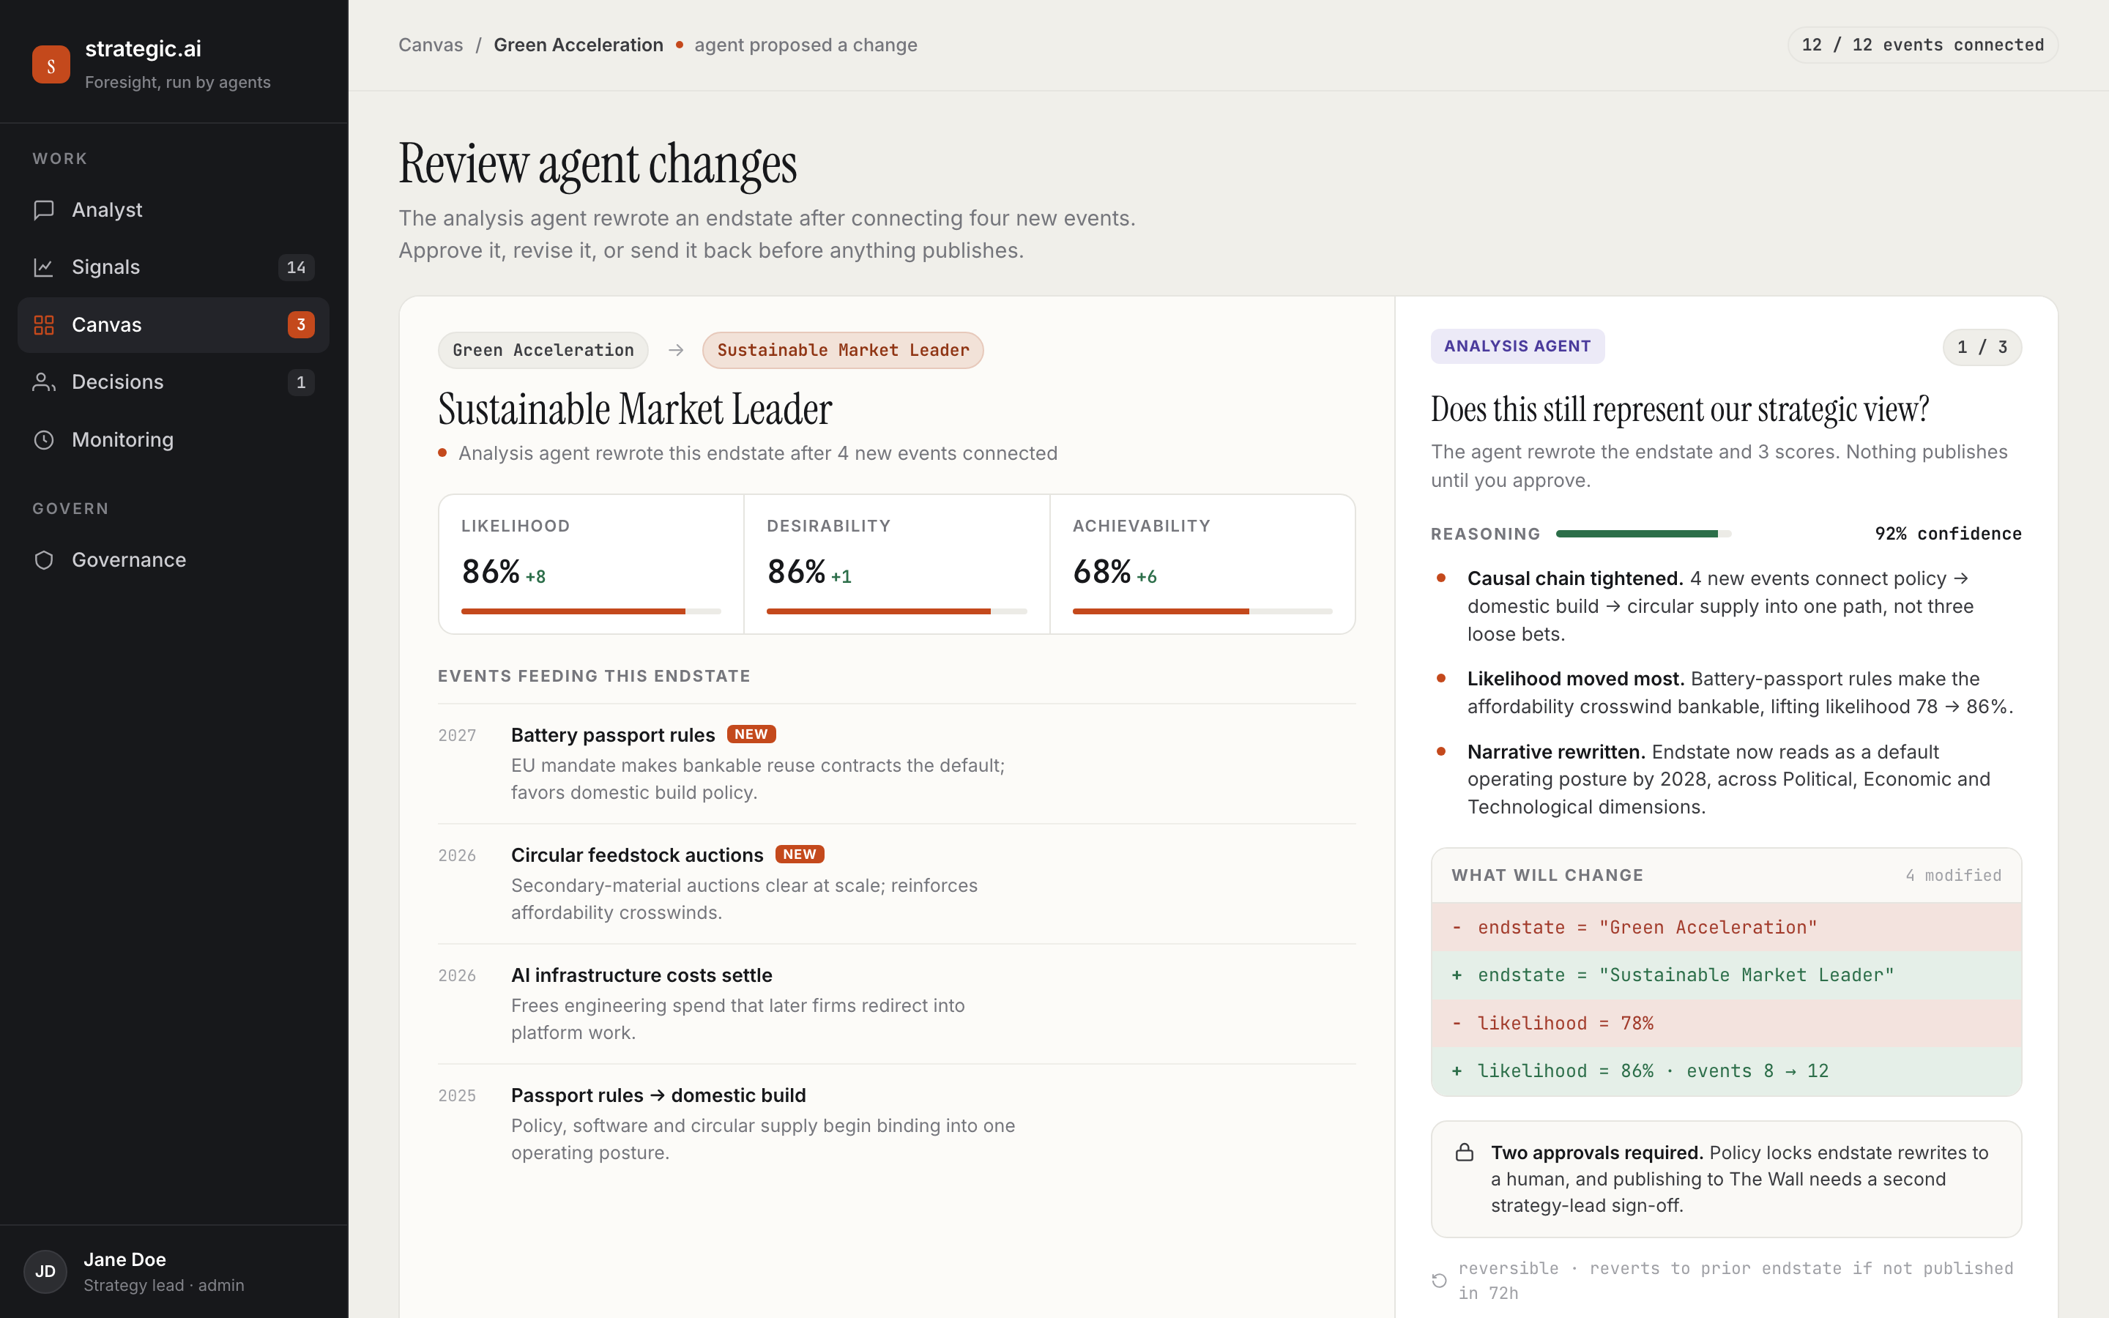Click the 12 / 12 events connected pill
This screenshot has height=1318, width=2109.
tap(1922, 45)
